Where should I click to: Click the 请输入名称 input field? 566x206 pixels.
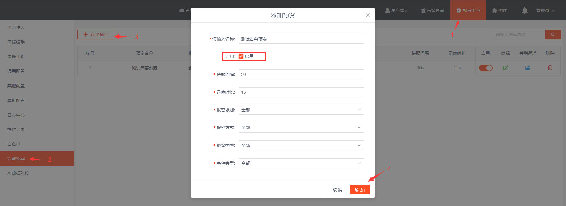[x=301, y=39]
